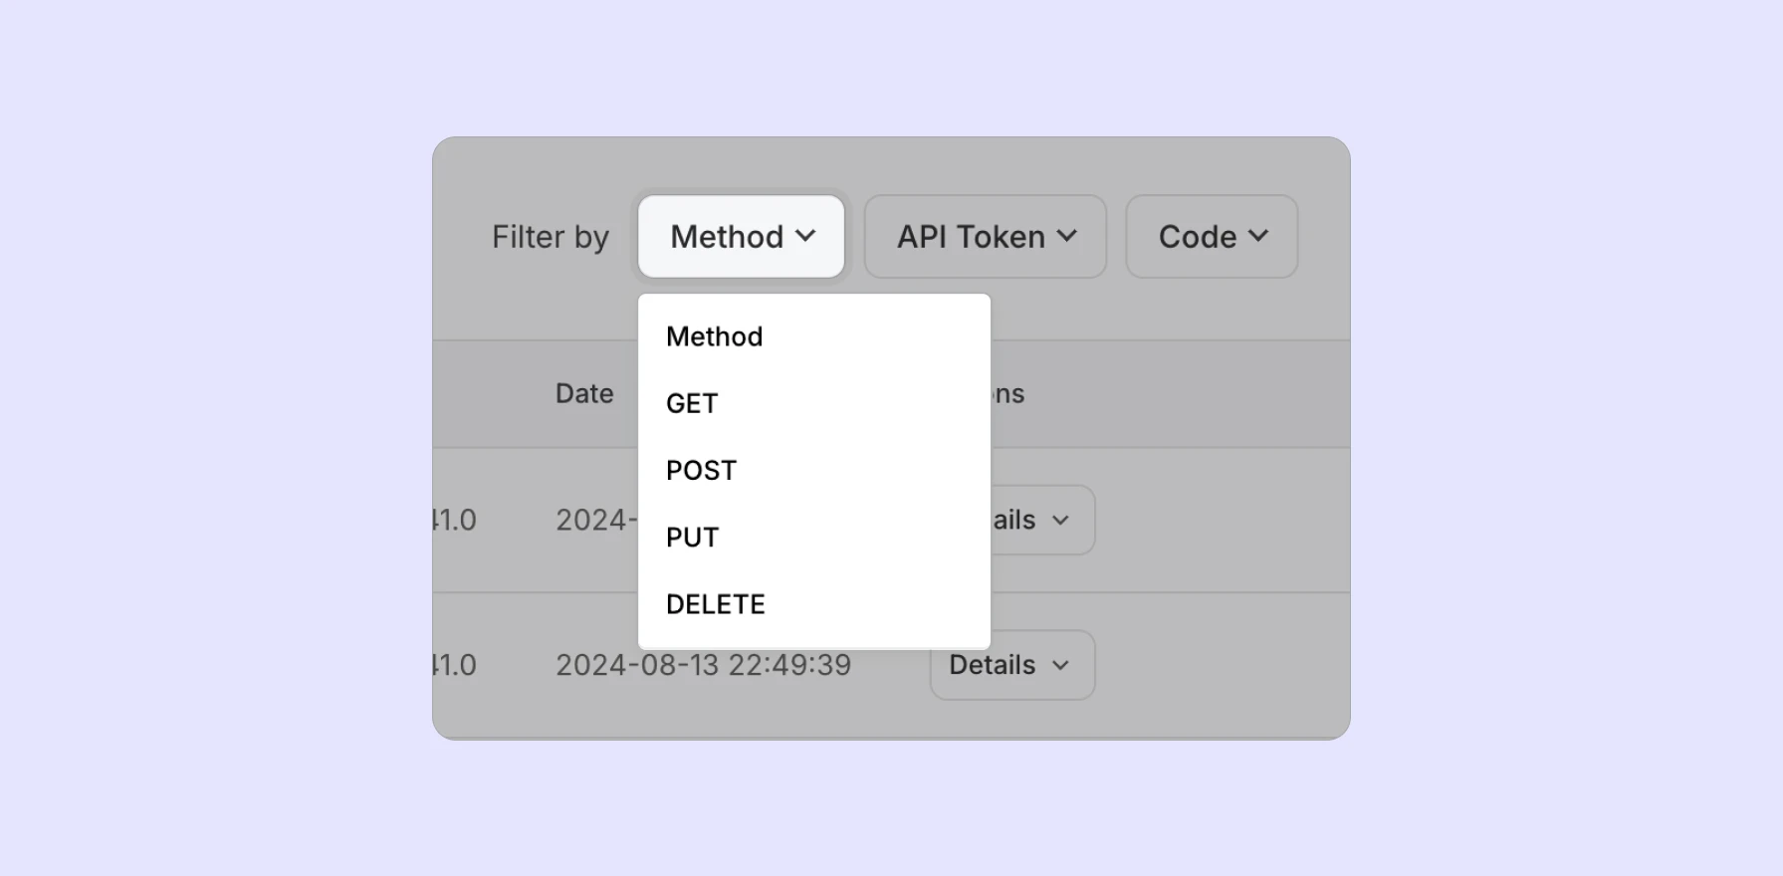Pick the PUT option

[x=692, y=538]
